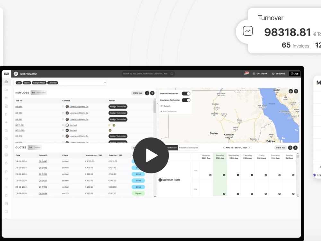Assign Technician to job 88-362
This screenshot has width=321, height=241.
118,119
